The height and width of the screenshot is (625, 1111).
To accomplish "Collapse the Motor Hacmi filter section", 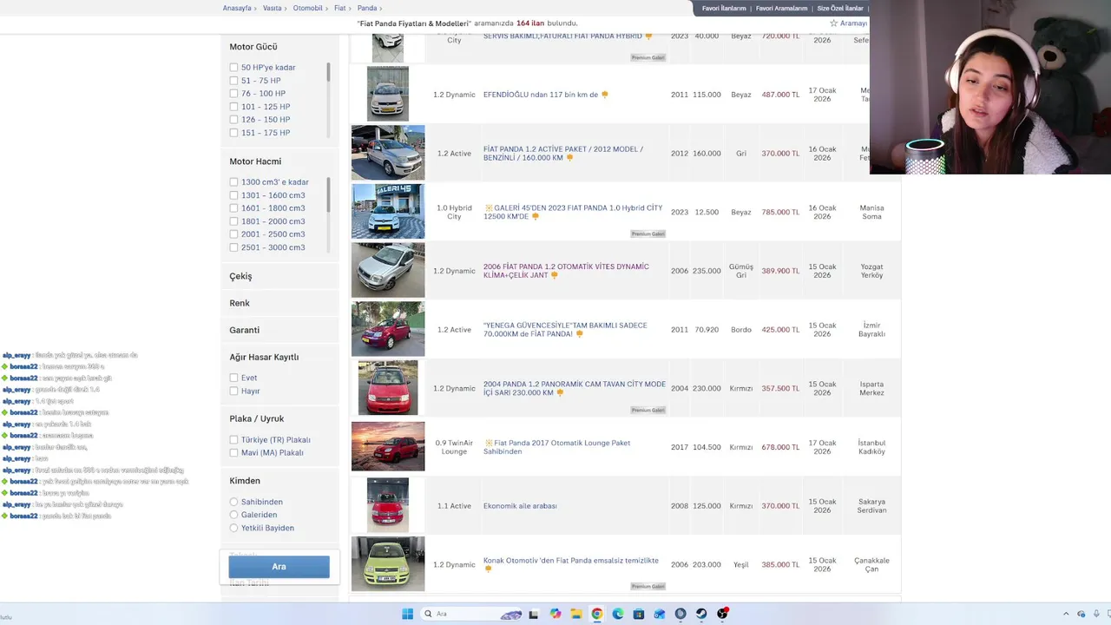I will pyautogui.click(x=255, y=161).
